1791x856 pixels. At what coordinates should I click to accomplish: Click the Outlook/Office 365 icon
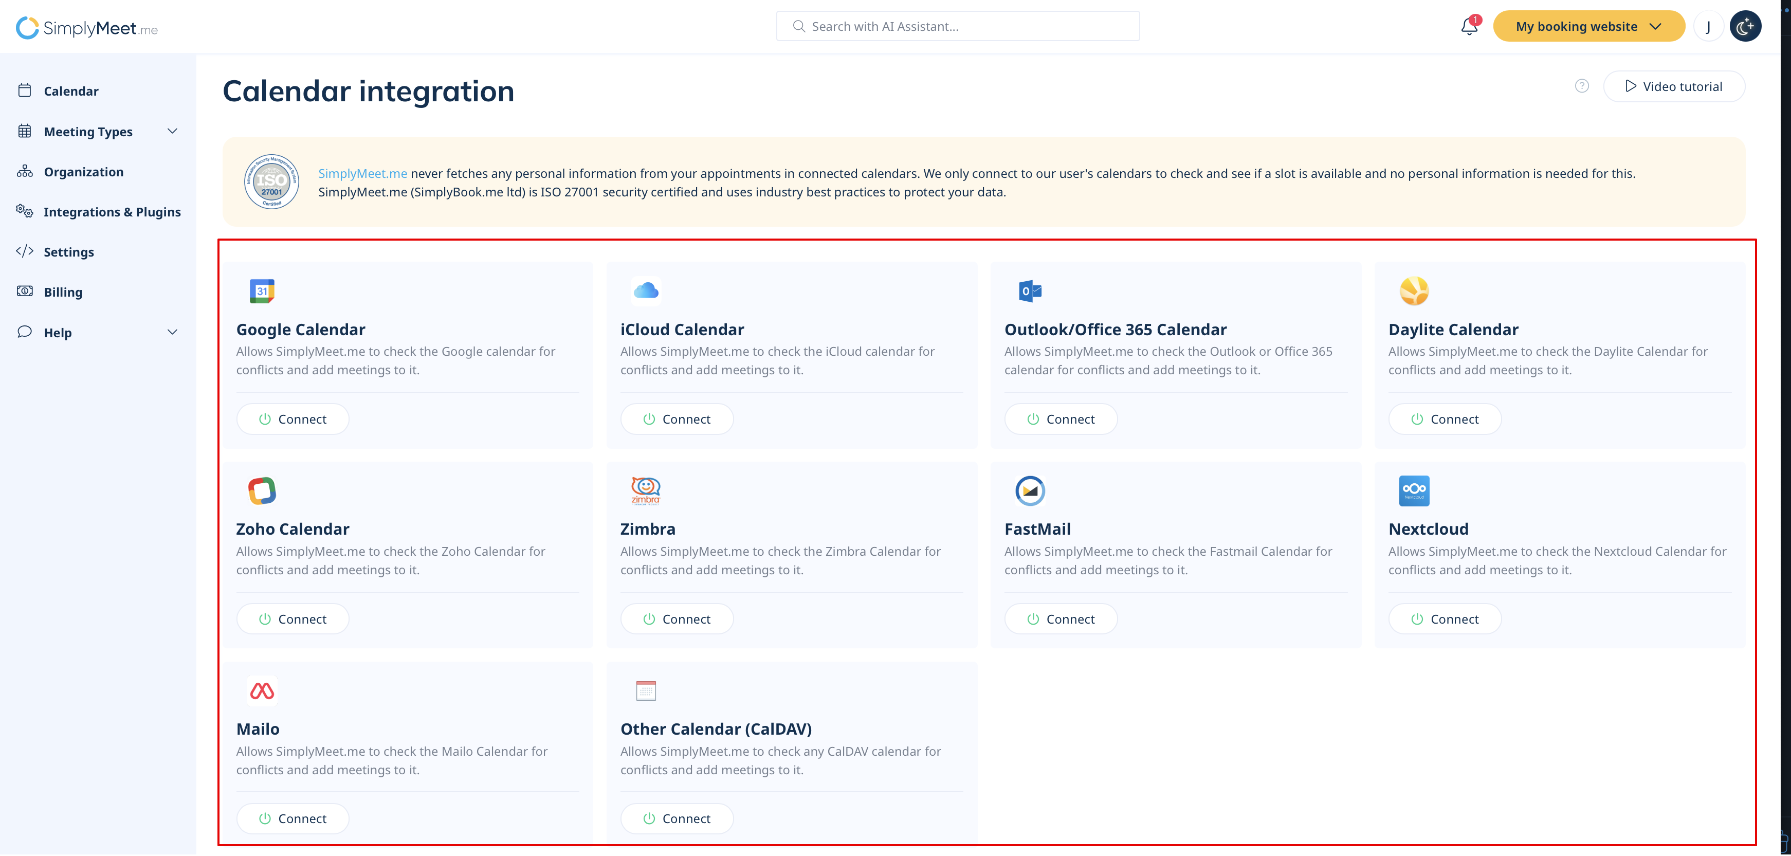(1030, 292)
